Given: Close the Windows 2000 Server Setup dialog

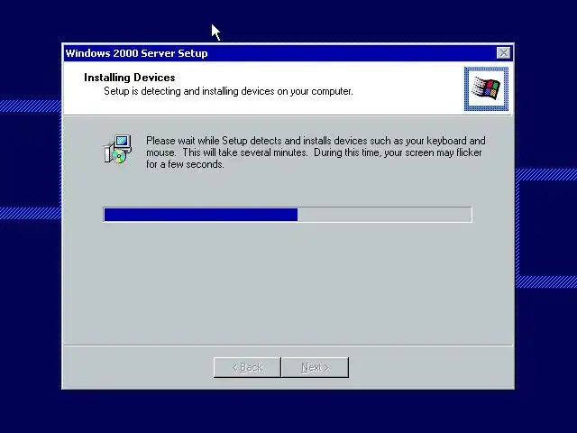Looking at the screenshot, I should 503,53.
